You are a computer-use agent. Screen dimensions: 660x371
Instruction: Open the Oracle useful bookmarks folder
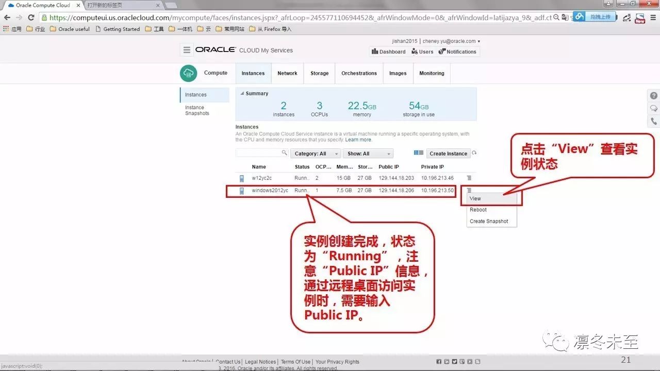[70, 29]
